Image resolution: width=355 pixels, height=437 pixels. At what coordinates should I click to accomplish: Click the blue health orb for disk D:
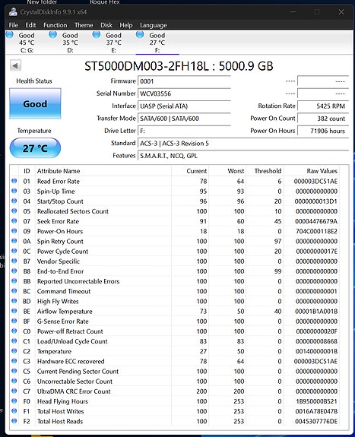[x=53, y=34]
